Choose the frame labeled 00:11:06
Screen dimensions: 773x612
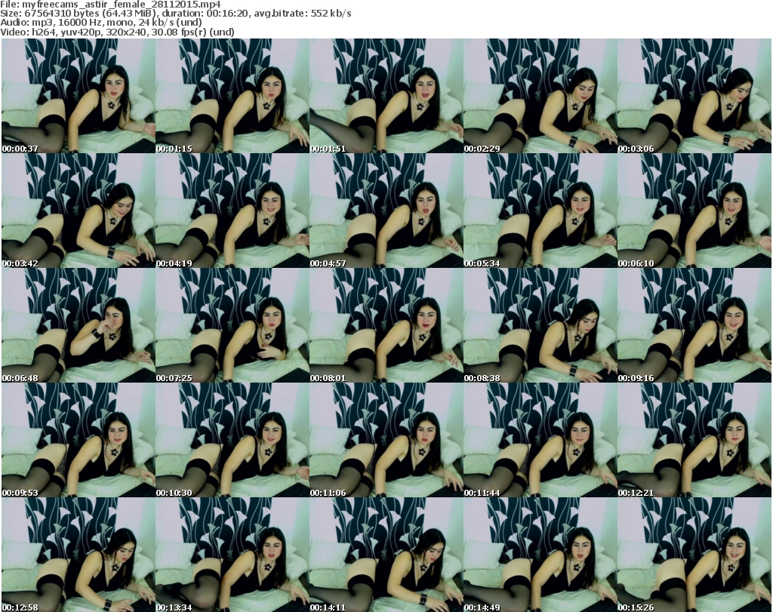pos(386,440)
